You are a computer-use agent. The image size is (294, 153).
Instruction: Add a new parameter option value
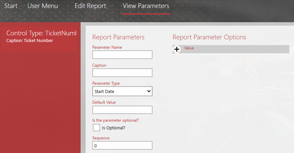(177, 49)
